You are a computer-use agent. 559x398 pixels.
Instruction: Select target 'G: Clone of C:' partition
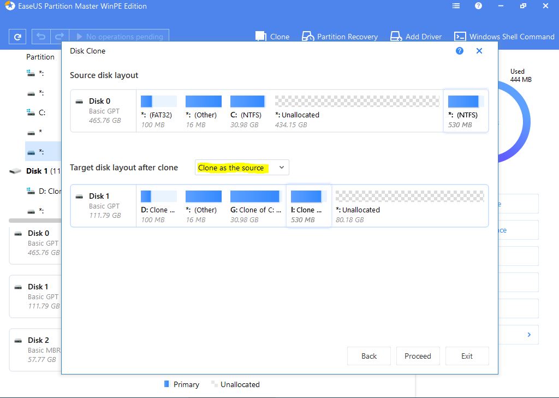(255, 206)
